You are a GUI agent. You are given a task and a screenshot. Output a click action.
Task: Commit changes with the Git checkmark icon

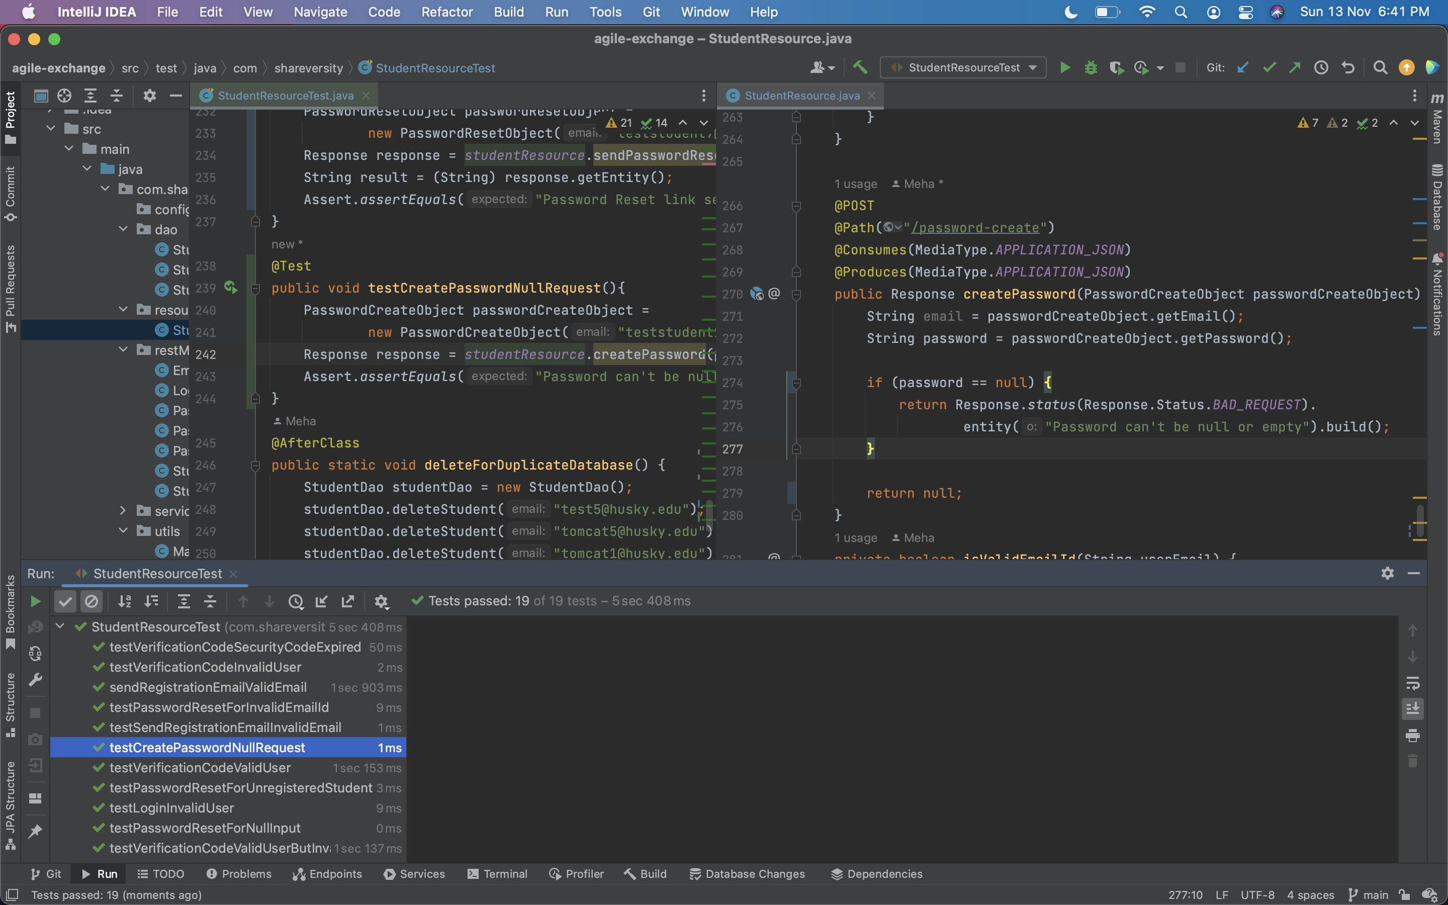click(1269, 68)
